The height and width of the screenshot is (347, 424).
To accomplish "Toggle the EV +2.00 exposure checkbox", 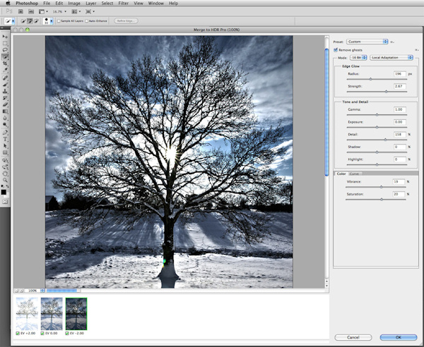I will pyautogui.click(x=18, y=332).
